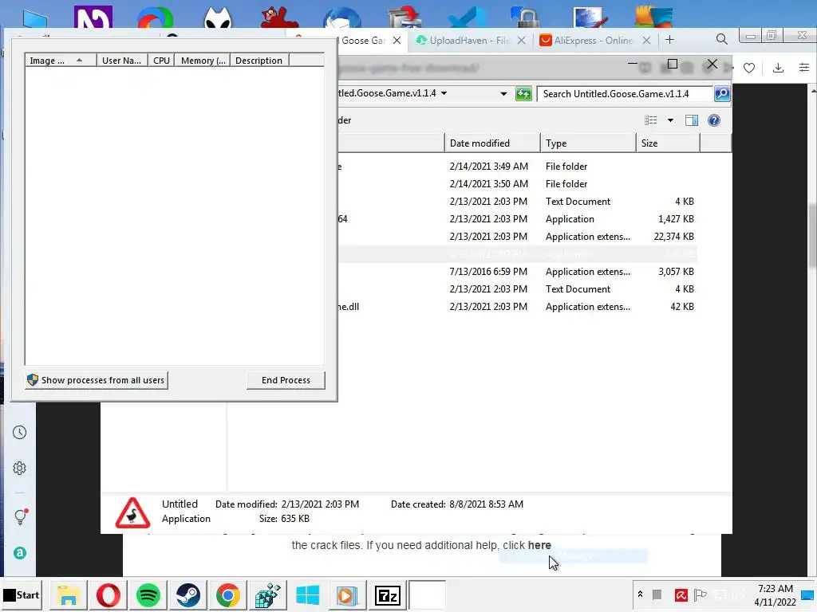Open a new browser tab with plus
Image resolution: width=817 pixels, height=612 pixels.
[x=670, y=40]
